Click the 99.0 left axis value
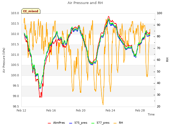The width and height of the screenshot is (171, 128). (16, 96)
